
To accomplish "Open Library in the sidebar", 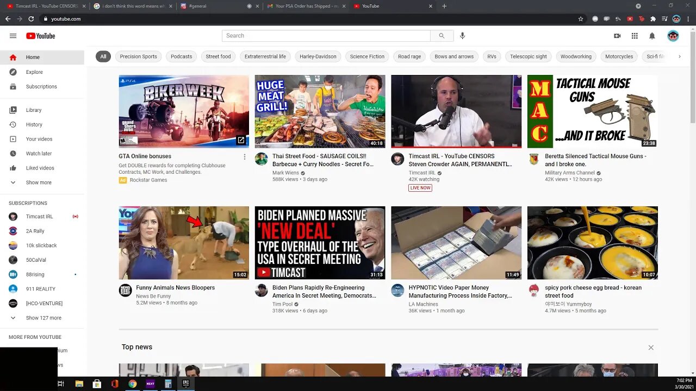I will pos(42,110).
